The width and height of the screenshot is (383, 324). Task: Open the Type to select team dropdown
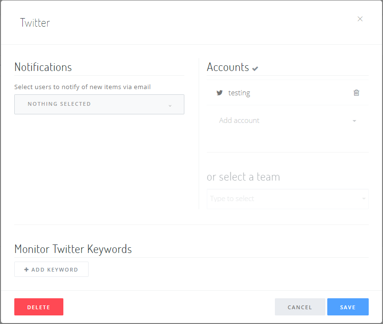click(x=288, y=199)
